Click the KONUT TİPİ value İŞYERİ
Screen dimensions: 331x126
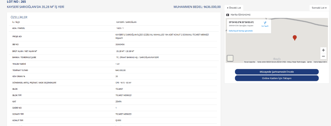[x=118, y=120]
